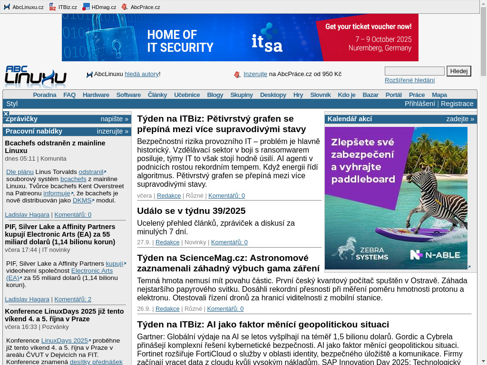
Task: Click Přihlášení to log in
Action: coord(419,104)
